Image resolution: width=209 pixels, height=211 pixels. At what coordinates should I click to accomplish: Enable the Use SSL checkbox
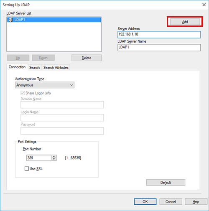(x=27, y=169)
